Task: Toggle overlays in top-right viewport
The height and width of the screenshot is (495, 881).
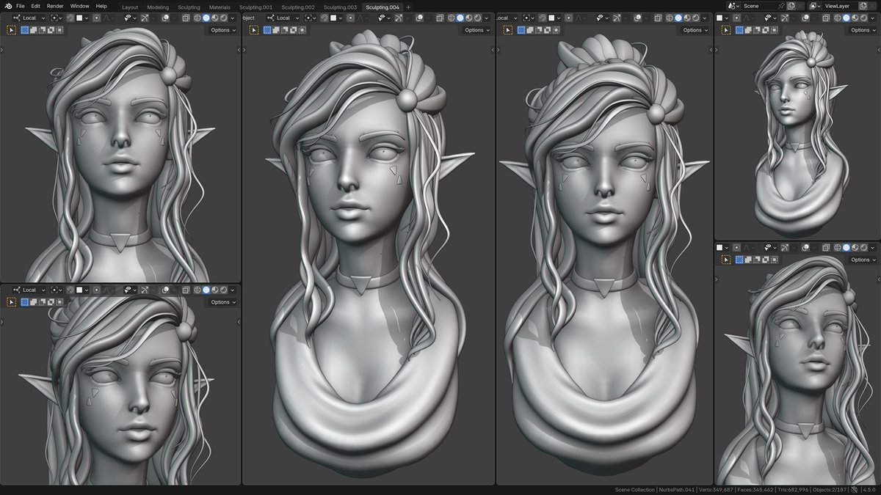Action: pyautogui.click(x=805, y=18)
